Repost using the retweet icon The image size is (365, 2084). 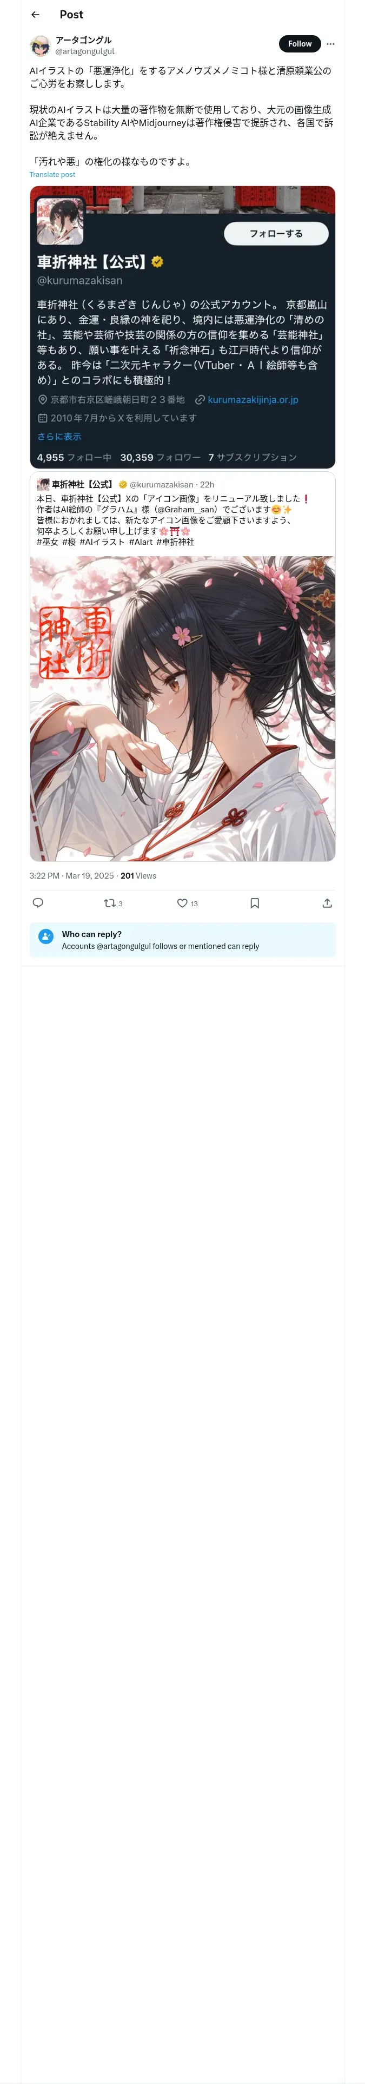click(109, 903)
